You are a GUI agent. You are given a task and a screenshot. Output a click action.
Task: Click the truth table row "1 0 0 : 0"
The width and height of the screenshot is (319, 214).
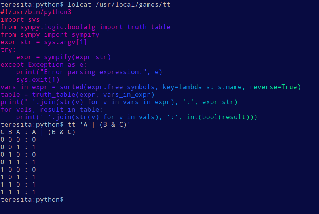click(18, 170)
